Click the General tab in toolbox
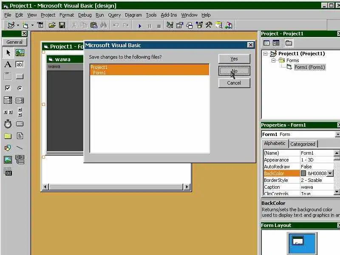 [x=14, y=42]
